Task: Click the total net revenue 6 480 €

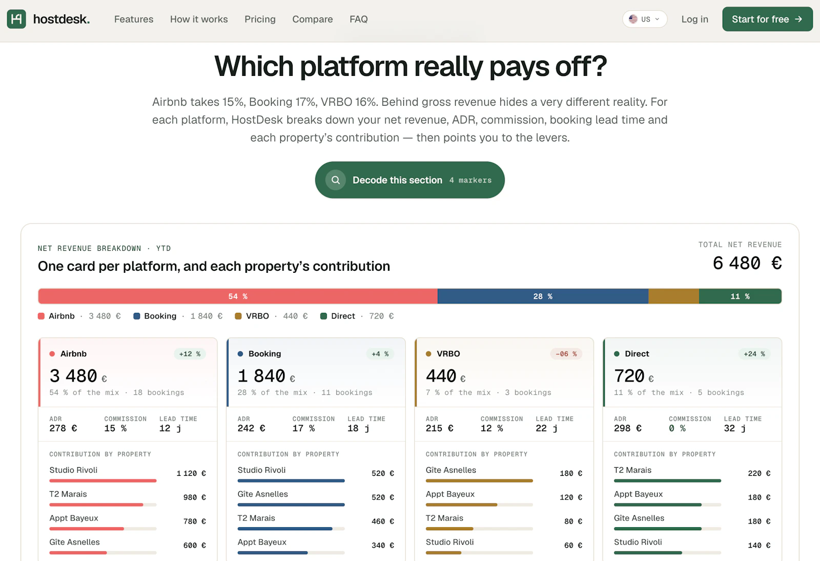Action: coord(747,263)
